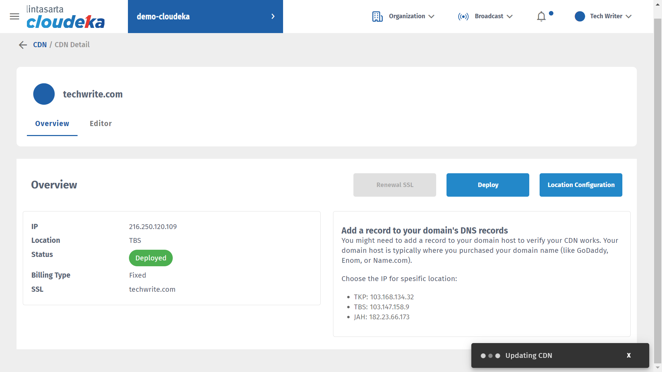
Task: Expand the Broadcast dropdown arrow
Action: [510, 17]
